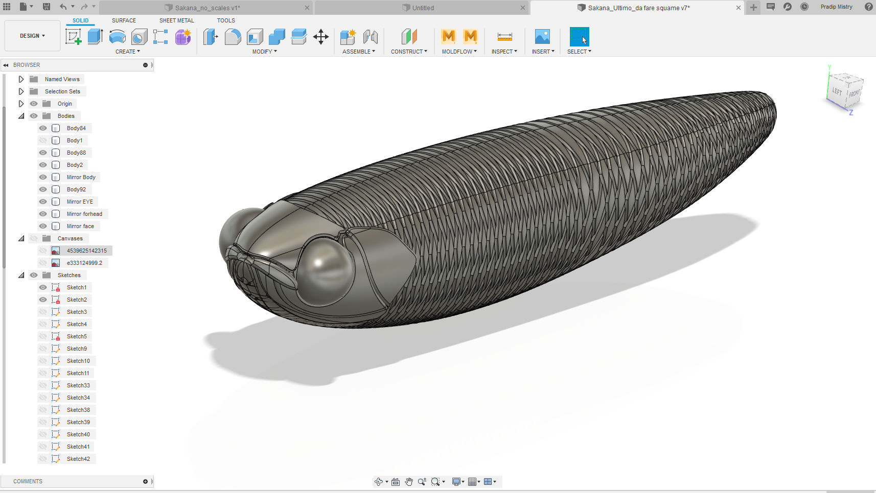Click the New Component icon
This screenshot has width=876, height=493.
point(348,37)
